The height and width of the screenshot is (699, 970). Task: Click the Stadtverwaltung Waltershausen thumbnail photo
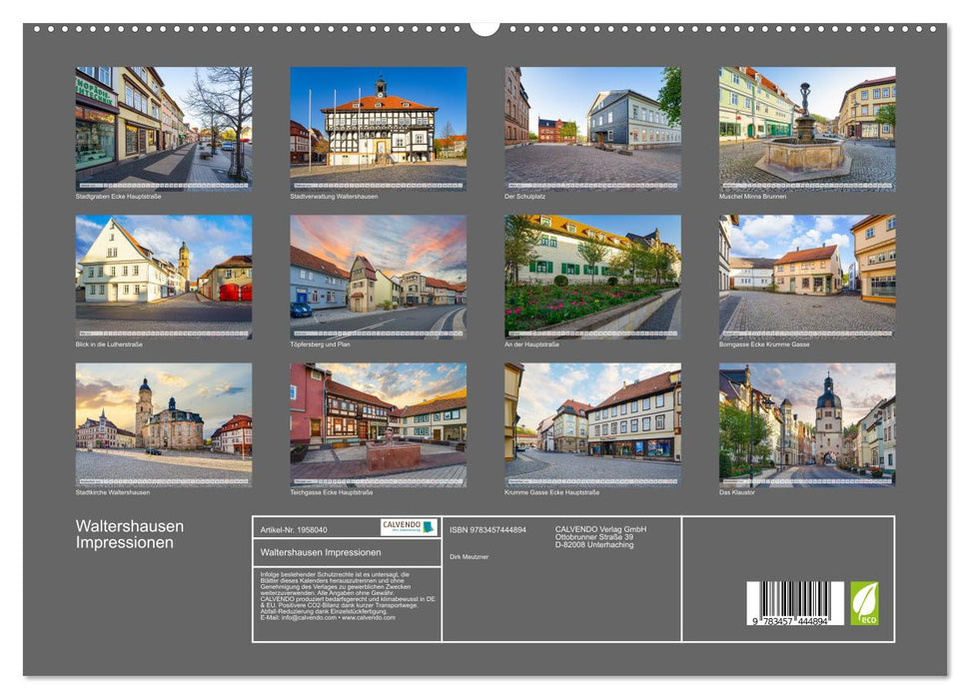pyautogui.click(x=378, y=125)
